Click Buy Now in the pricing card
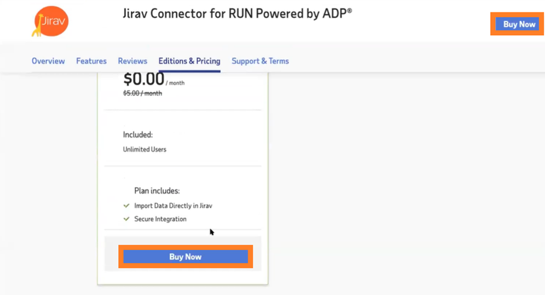The width and height of the screenshot is (545, 295). coord(185,257)
